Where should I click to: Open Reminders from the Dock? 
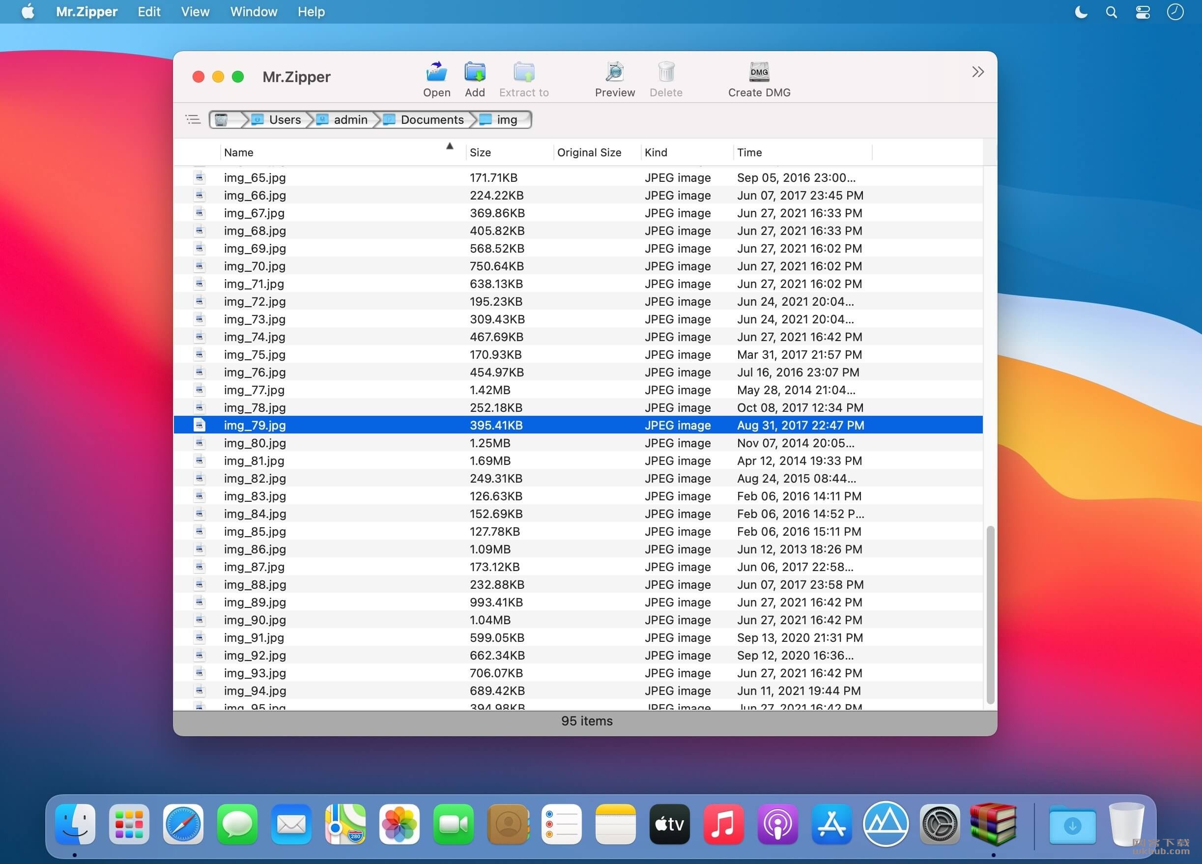tap(561, 824)
